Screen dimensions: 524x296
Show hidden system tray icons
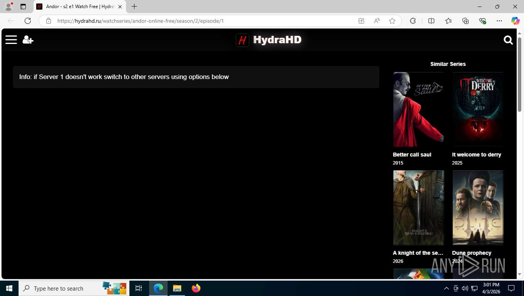(447, 288)
